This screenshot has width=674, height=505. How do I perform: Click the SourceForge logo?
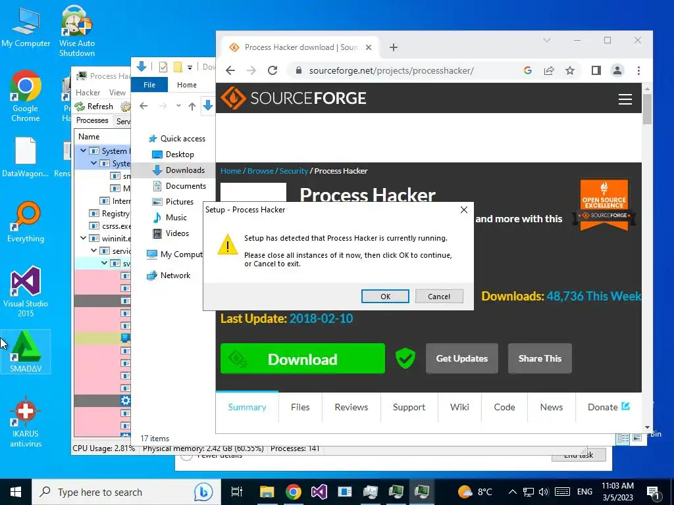(x=294, y=99)
